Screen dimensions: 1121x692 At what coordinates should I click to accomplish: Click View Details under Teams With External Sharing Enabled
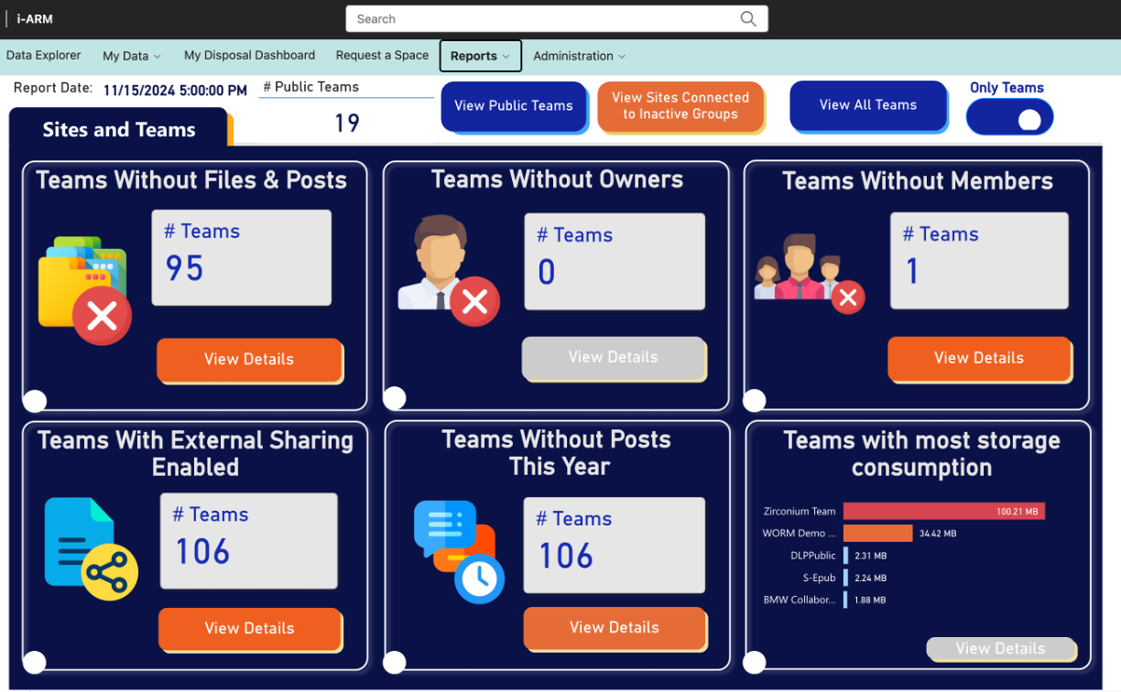click(249, 629)
